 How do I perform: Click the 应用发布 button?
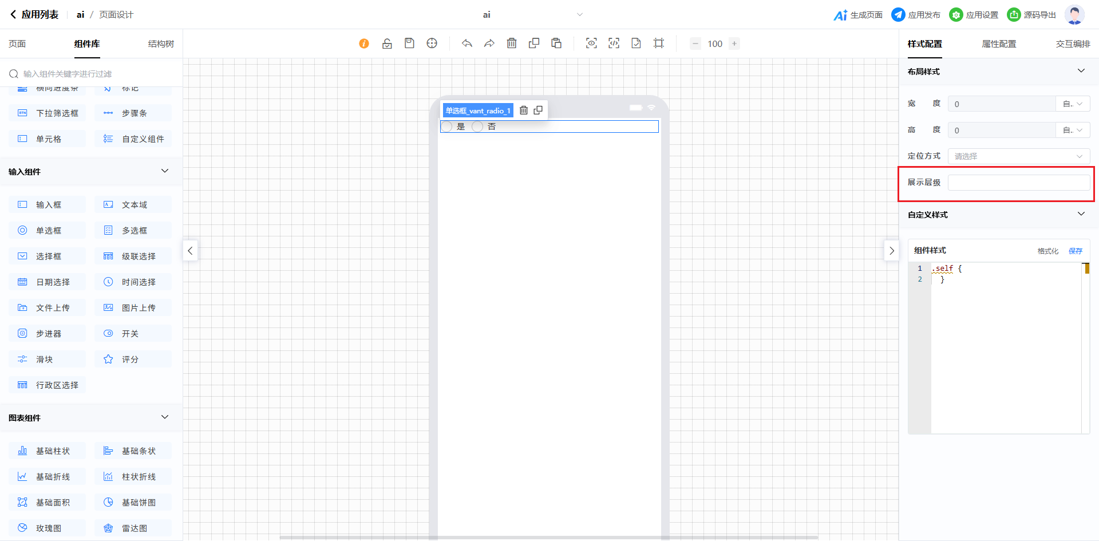tap(916, 15)
